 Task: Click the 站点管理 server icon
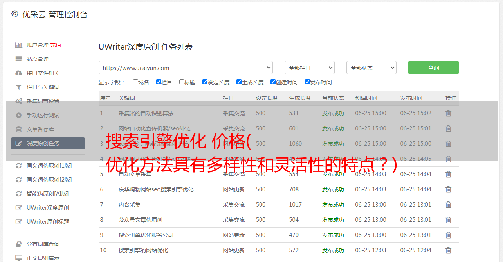[18, 59]
